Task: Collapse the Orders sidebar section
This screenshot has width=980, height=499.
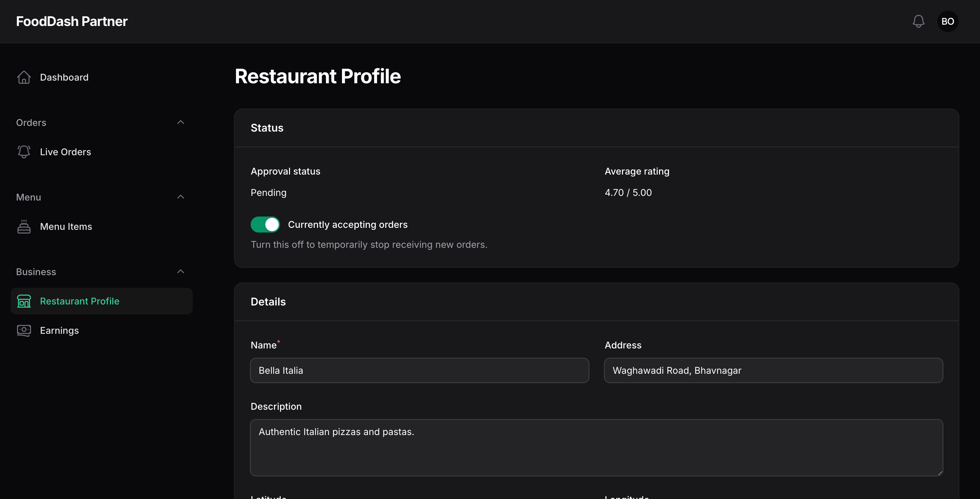Action: 181,122
